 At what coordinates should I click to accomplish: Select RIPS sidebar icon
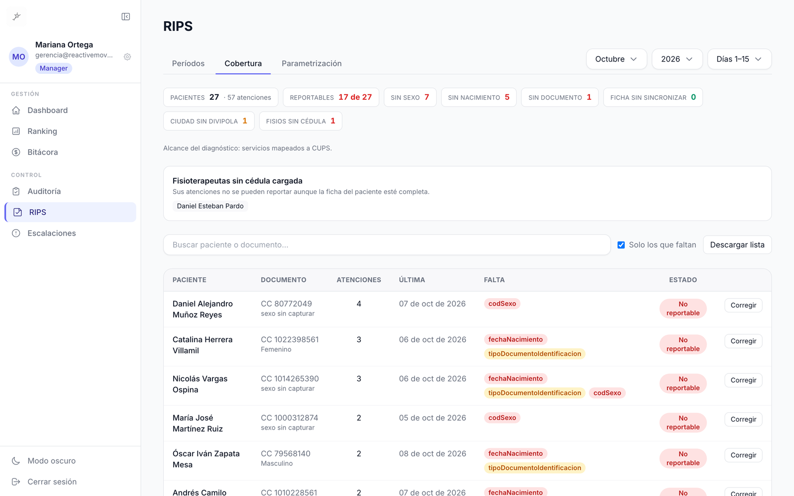18,212
